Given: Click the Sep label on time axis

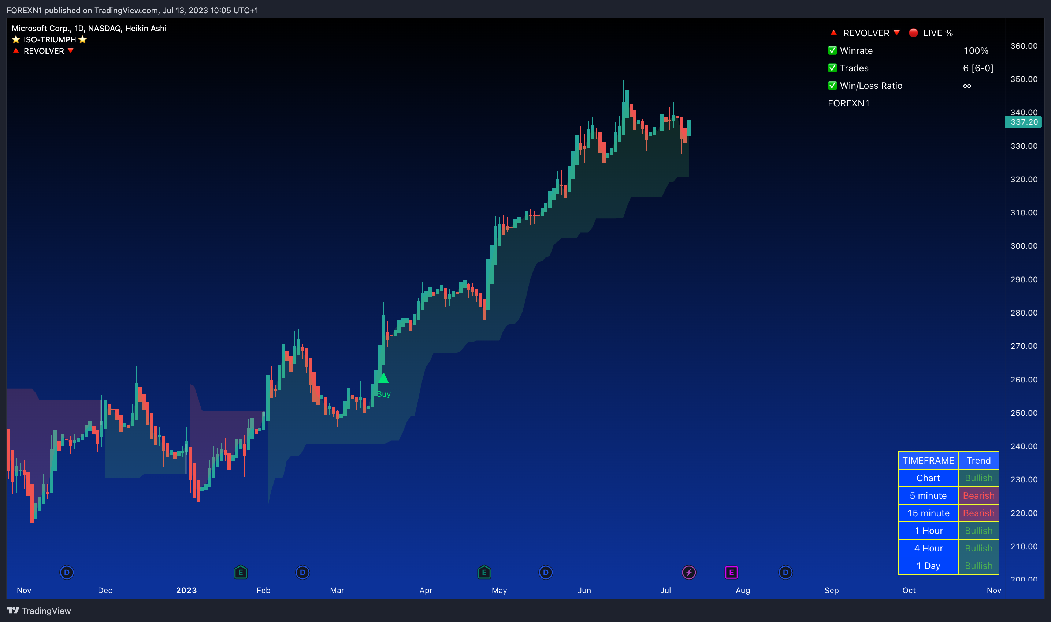Looking at the screenshot, I should (832, 590).
